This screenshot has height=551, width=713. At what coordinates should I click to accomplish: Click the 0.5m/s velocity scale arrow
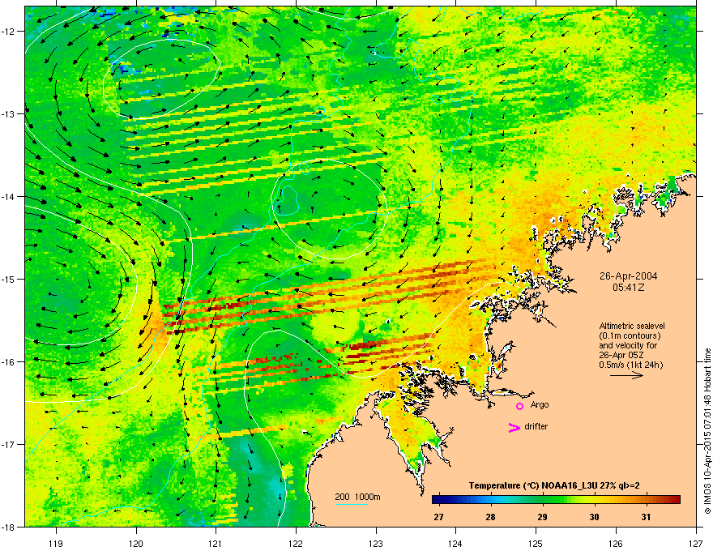click(x=626, y=375)
